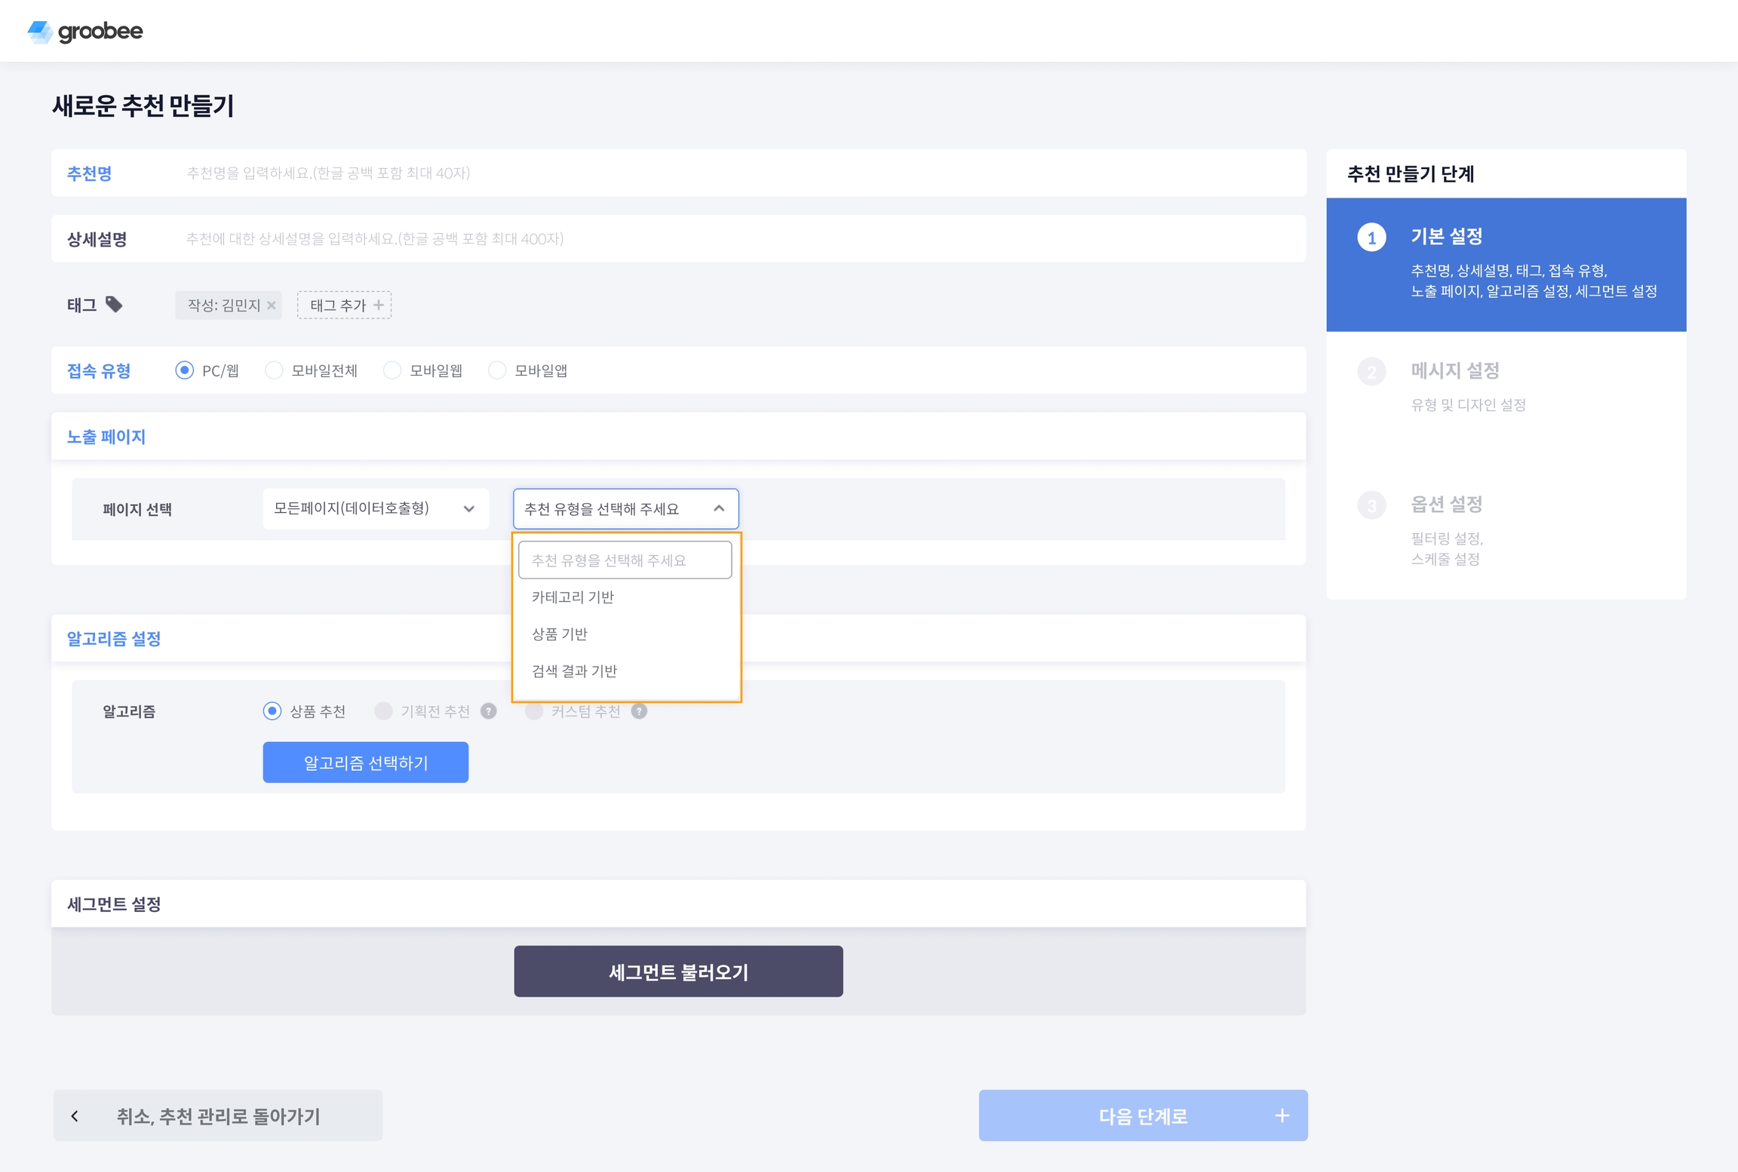The height and width of the screenshot is (1172, 1738).
Task: Click the plus icon on 다음 단계로
Action: (1282, 1115)
